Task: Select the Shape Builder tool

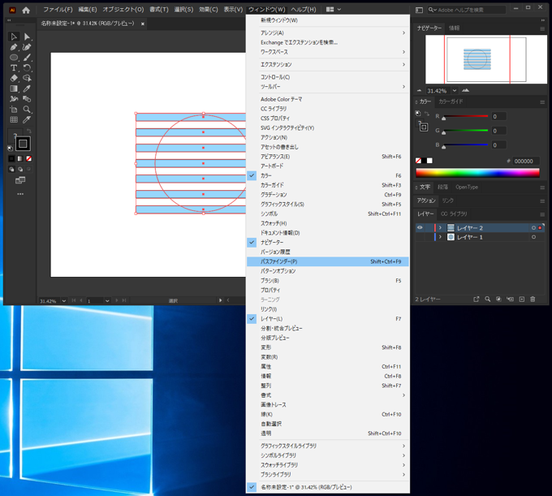Action: click(x=27, y=78)
